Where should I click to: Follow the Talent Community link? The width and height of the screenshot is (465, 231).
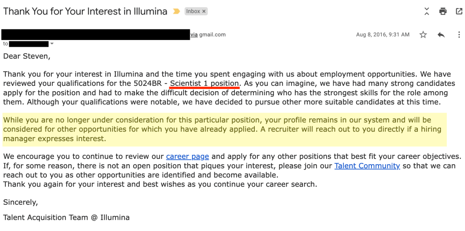pyautogui.click(x=367, y=166)
